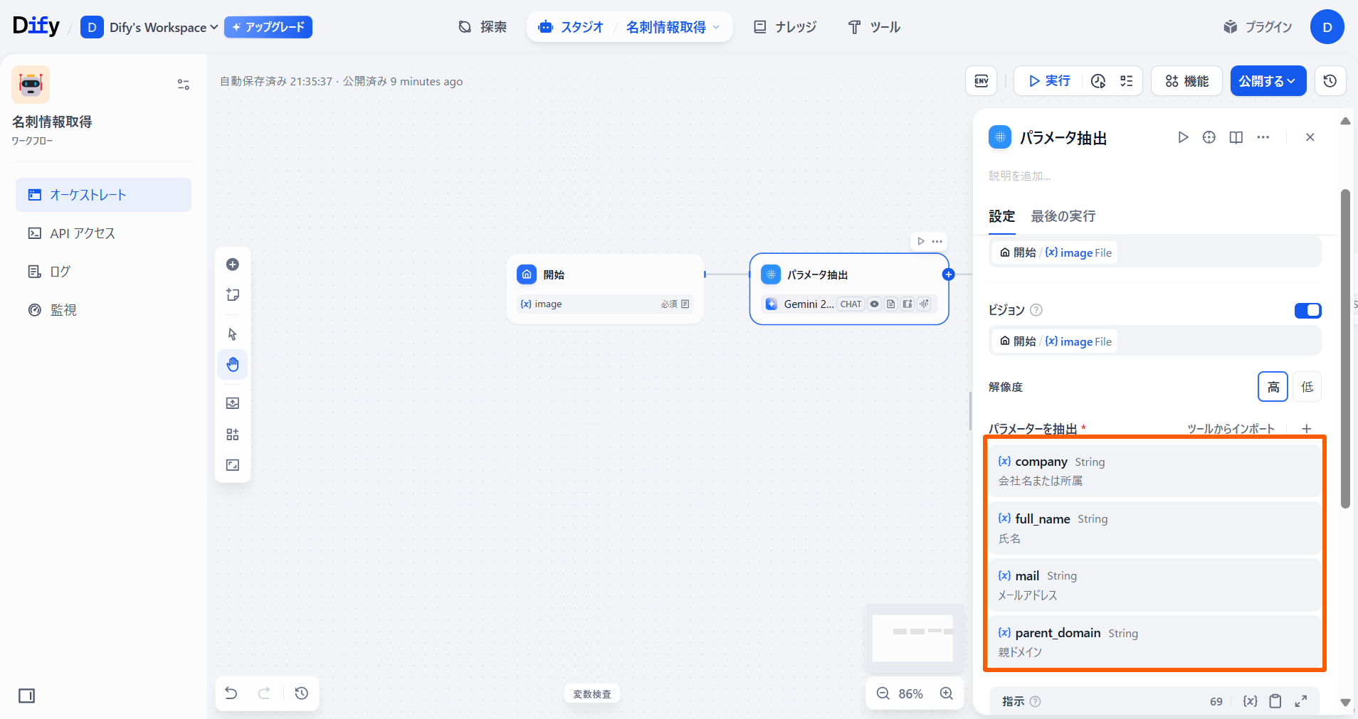Click the 実行 run button
The height and width of the screenshot is (719, 1358).
point(1049,81)
